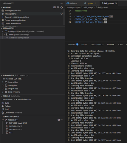The width and height of the screenshot is (127, 143).
Task: Collapse the throughput_test application node
Action: pos(3,31)
